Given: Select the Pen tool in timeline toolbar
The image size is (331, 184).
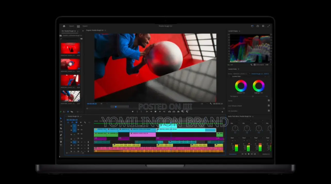Looking at the screenshot, I should (61, 135).
